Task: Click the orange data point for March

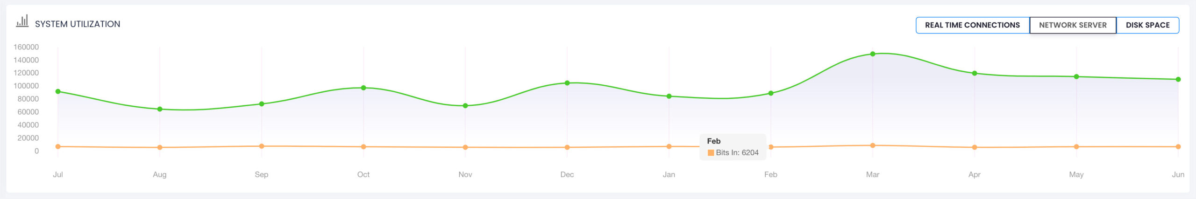Action: (872, 145)
